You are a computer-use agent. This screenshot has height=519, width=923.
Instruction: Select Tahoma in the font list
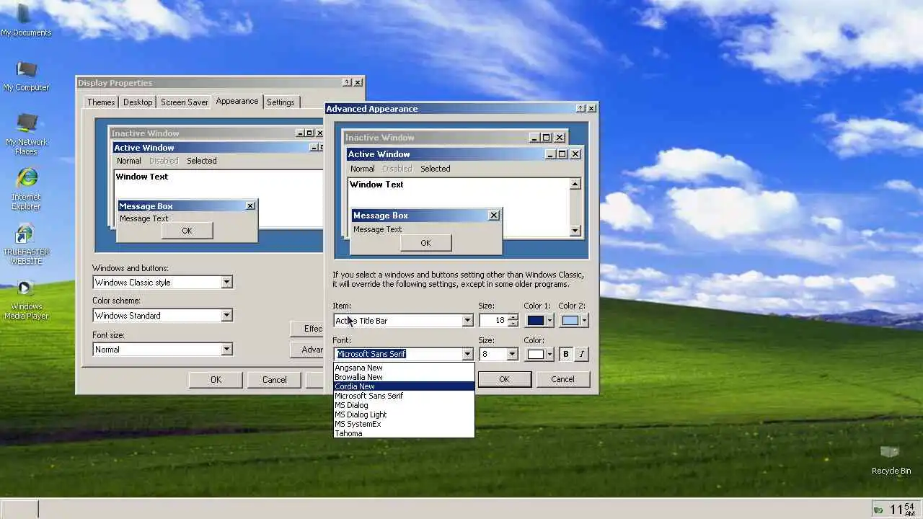pos(404,433)
